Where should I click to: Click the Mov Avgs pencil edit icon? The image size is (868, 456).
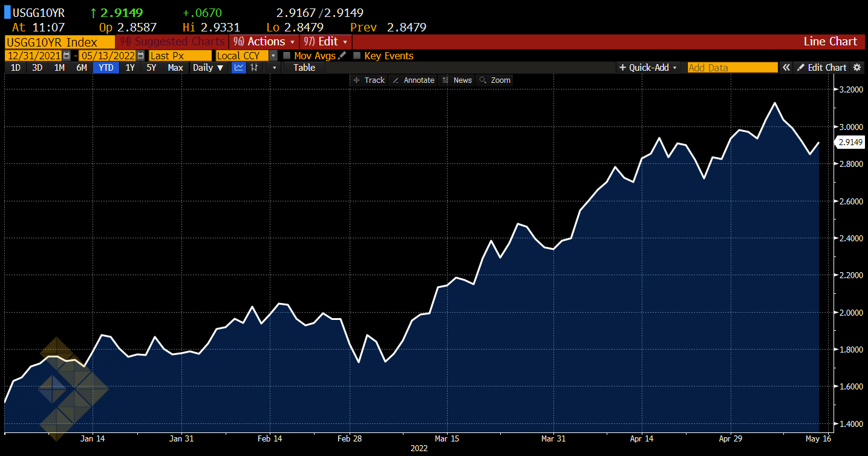point(342,56)
